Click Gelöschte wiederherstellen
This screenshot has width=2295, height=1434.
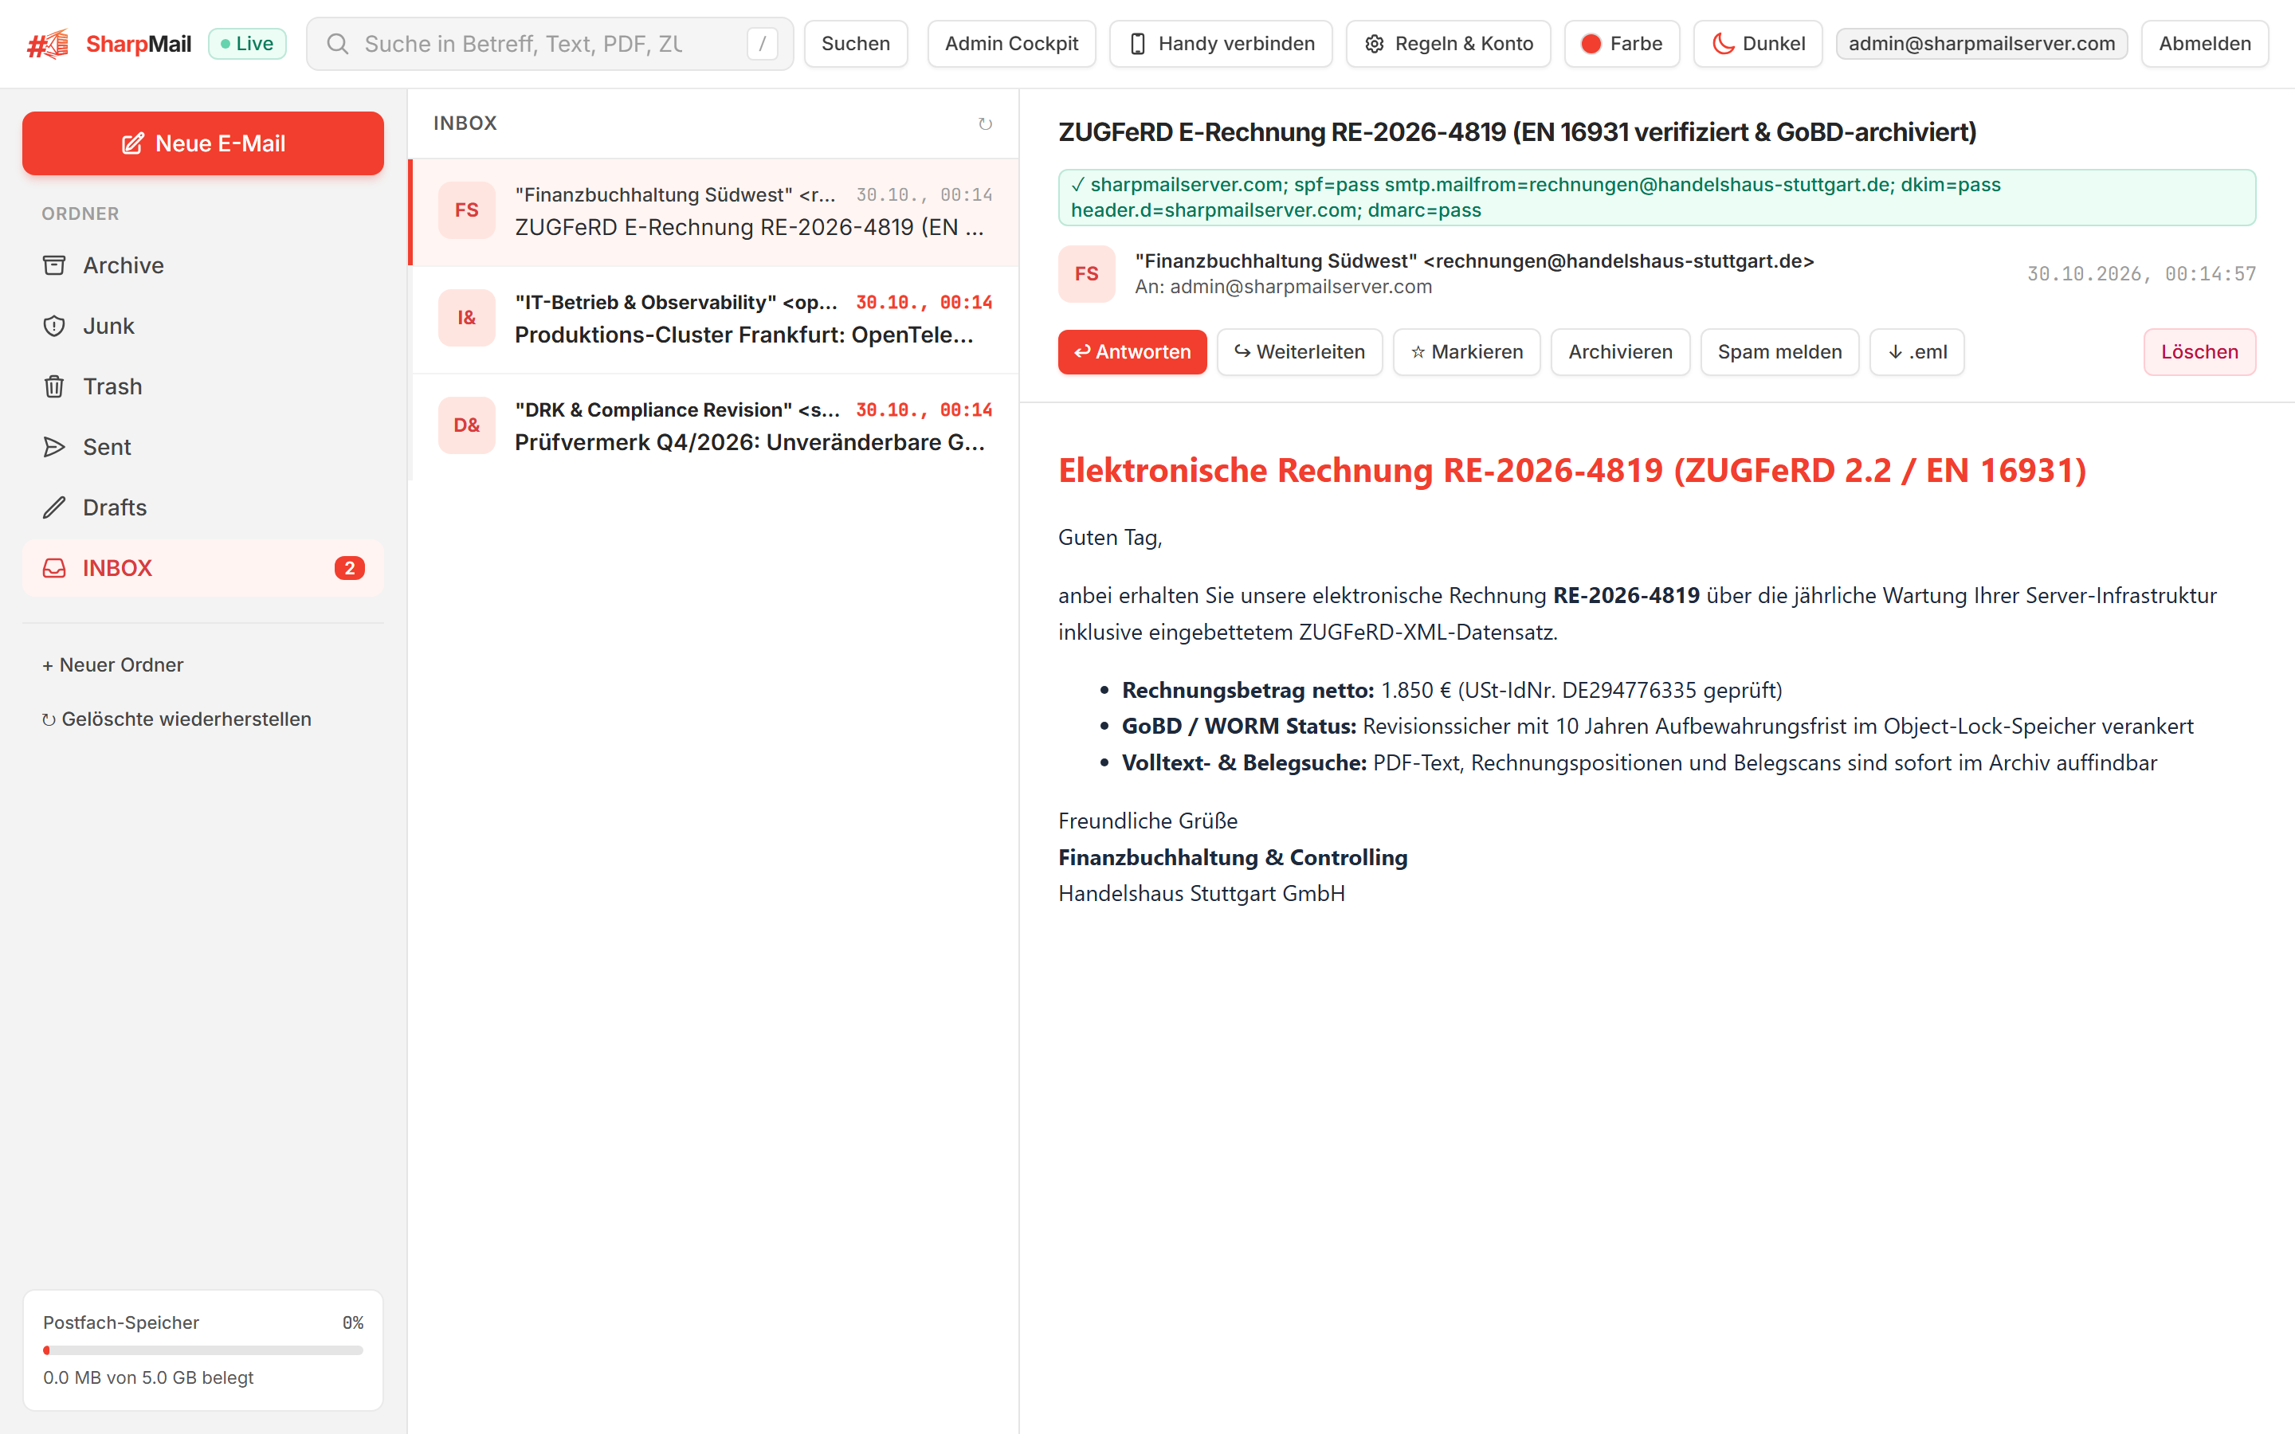[x=176, y=720]
